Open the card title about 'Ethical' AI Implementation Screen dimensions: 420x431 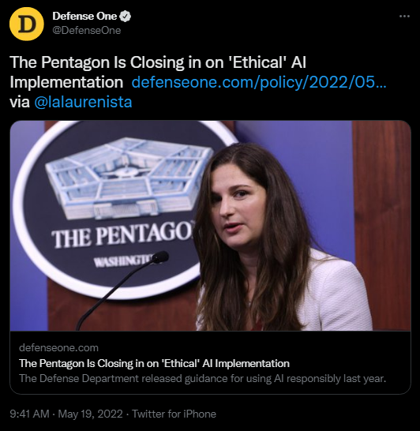coord(154,363)
